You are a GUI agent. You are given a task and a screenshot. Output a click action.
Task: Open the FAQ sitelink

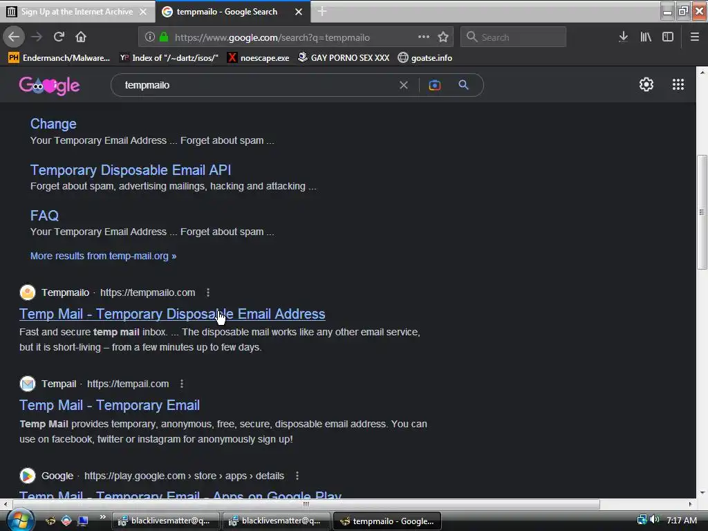[44, 216]
